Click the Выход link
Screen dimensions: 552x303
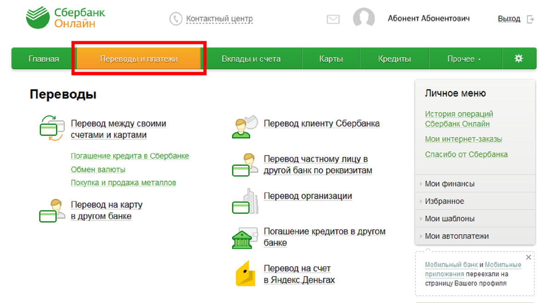point(509,19)
